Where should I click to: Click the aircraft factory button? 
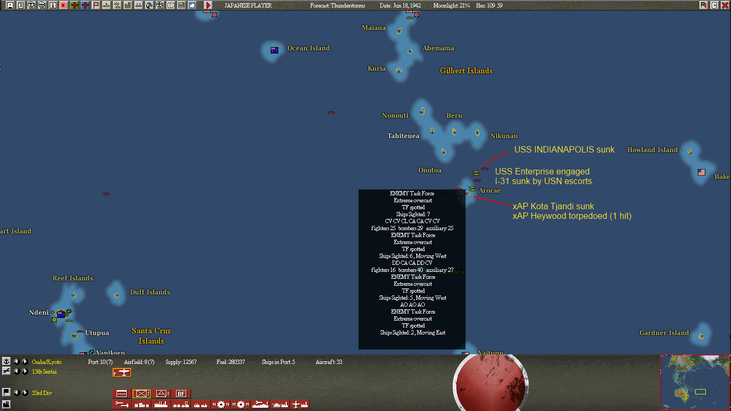pos(300,405)
